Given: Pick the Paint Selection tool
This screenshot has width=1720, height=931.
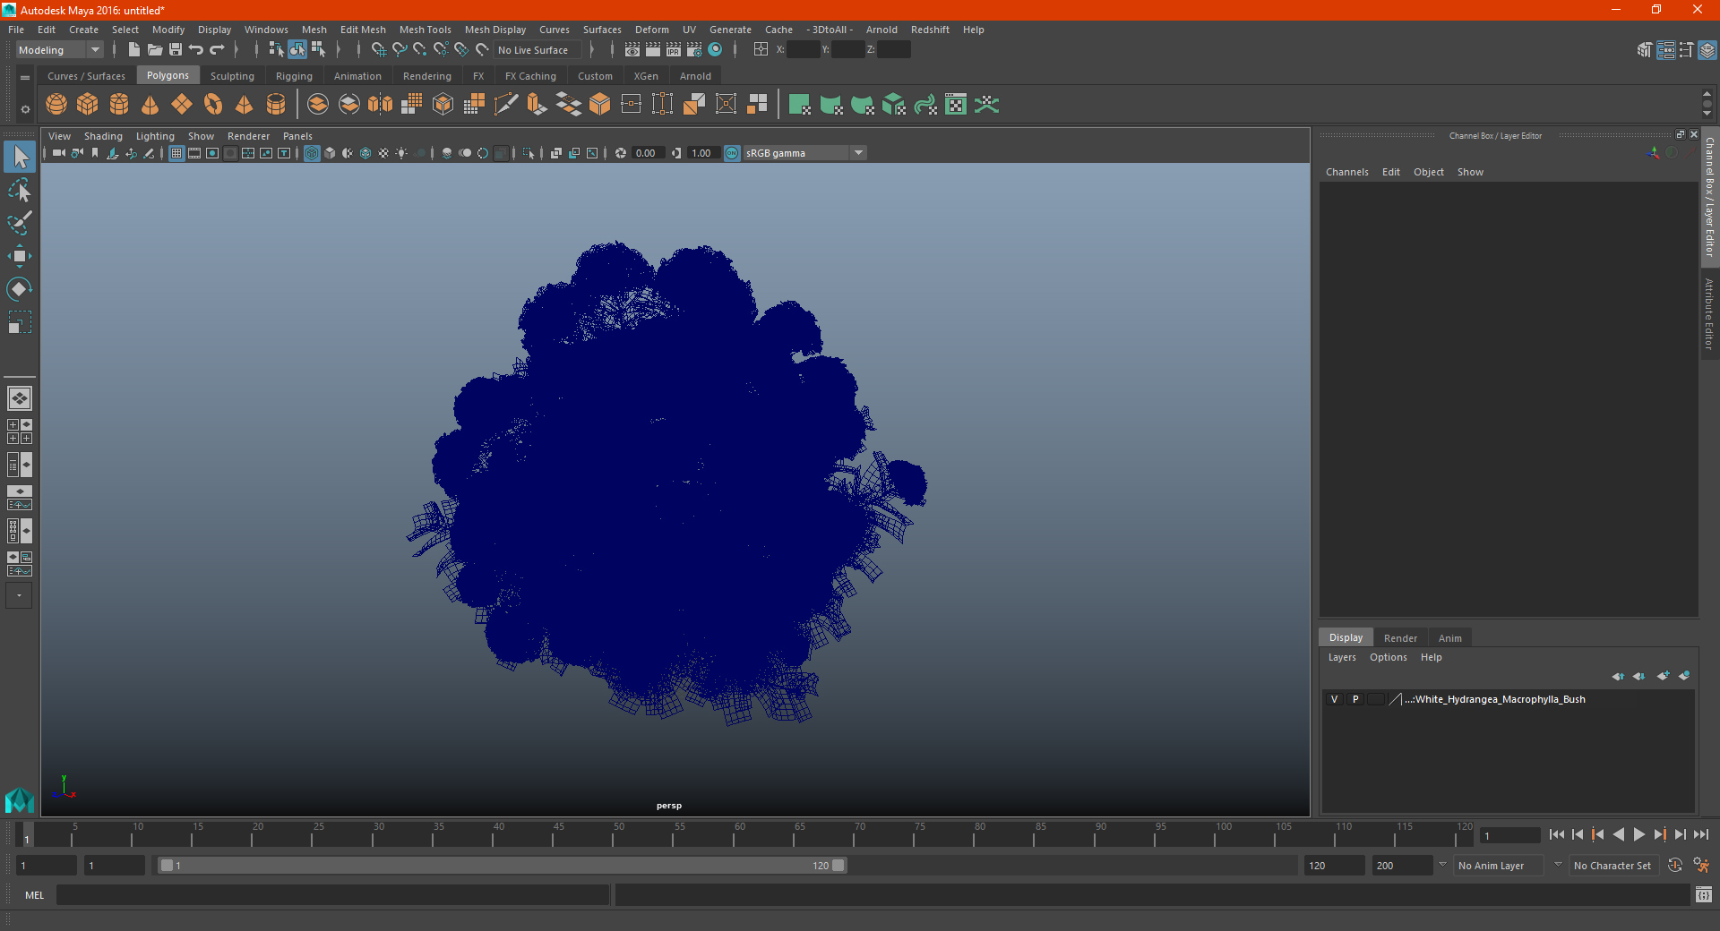Looking at the screenshot, I should [x=19, y=223].
